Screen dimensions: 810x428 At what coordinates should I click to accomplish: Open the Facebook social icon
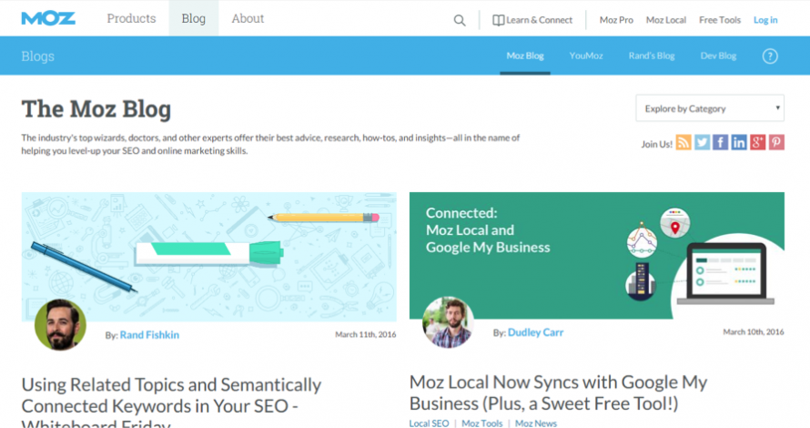(721, 142)
